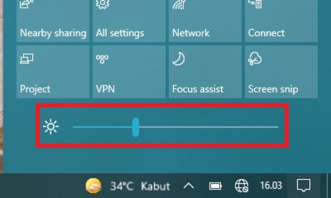Screen dimensions: 331x198
Task: Set brightness by clicking the slider track's right end
Action: coord(276,127)
